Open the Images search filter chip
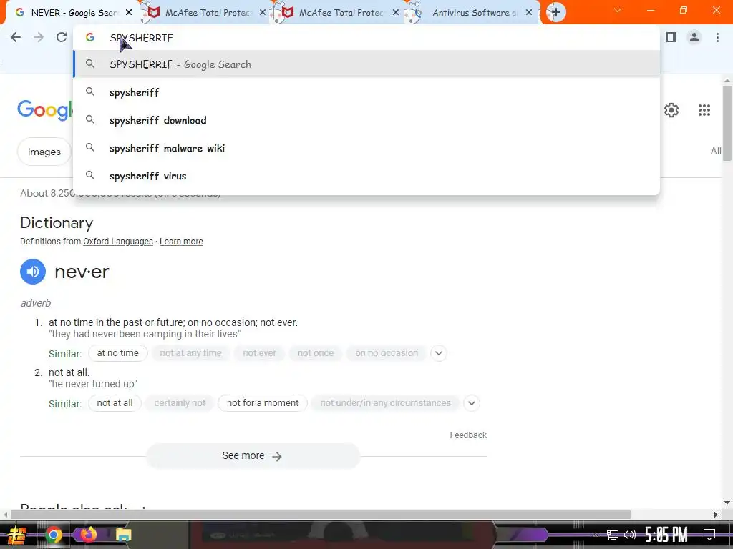This screenshot has height=549, width=733. [44, 152]
